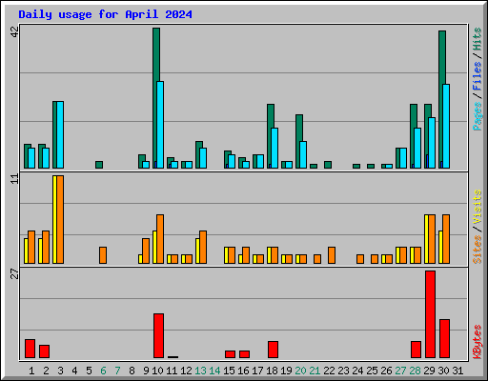Click the 'Daily usage for April 2024' title
488x381 pixels.
tap(105, 14)
